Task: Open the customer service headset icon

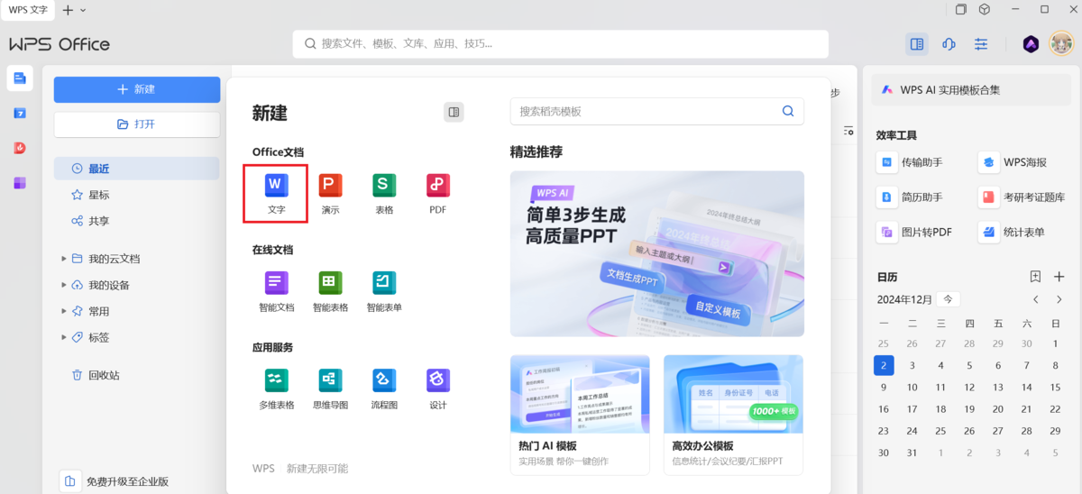Action: point(949,43)
